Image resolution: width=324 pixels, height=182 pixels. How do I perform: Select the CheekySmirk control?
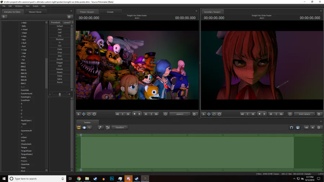pos(26,144)
